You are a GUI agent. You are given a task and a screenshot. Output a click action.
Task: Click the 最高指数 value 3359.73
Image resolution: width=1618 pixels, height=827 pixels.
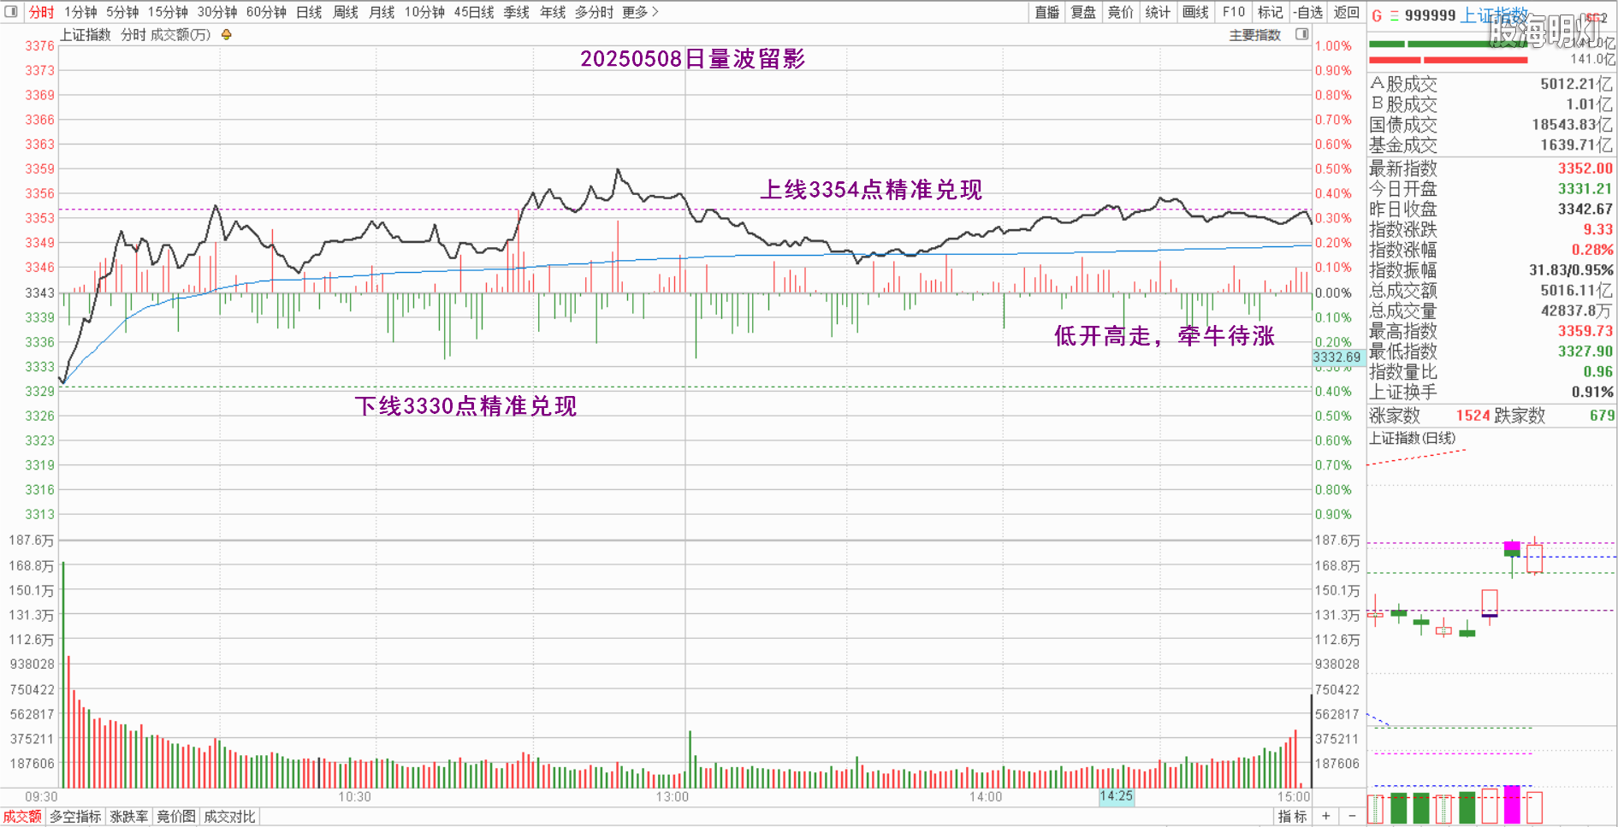pos(1585,331)
